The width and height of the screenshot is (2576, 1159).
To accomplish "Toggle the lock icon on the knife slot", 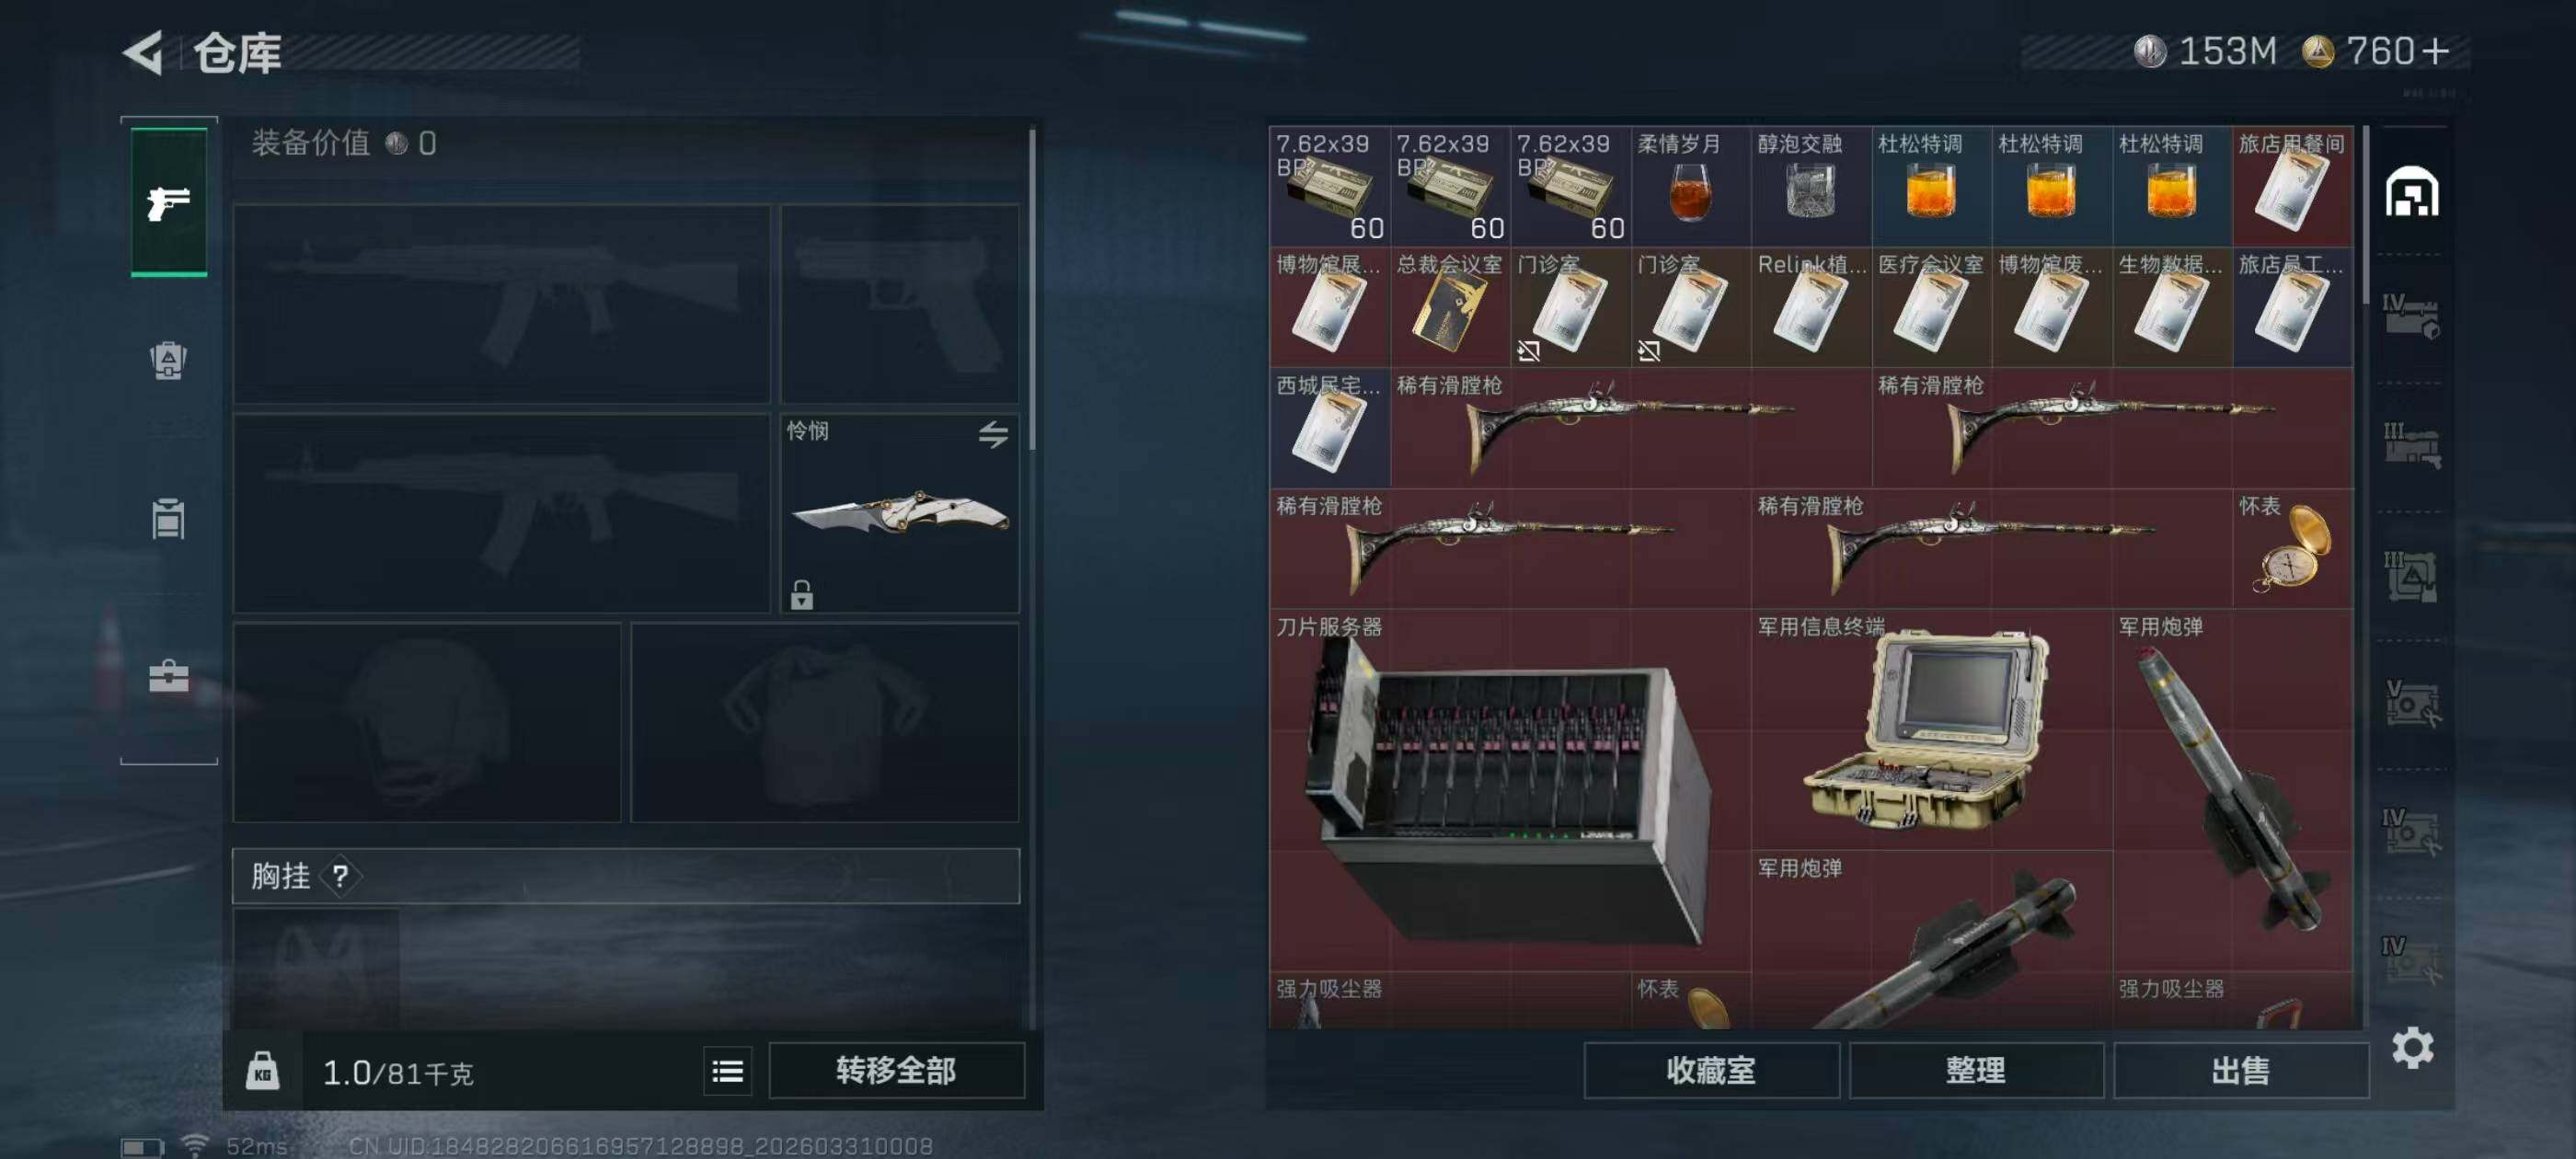I will [801, 594].
